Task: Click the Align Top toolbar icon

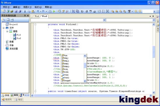Action: tap(90, 11)
